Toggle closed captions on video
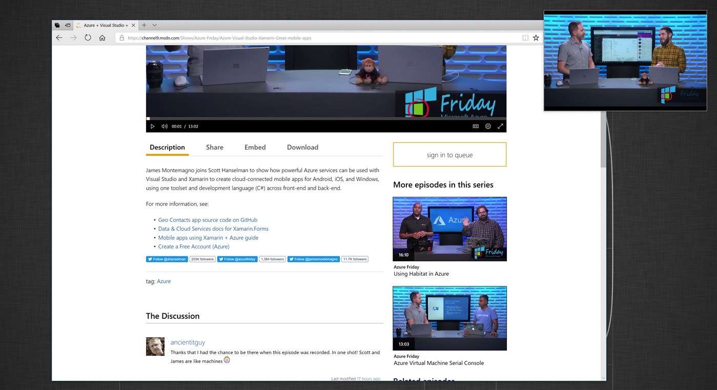717x390 pixels. point(476,126)
